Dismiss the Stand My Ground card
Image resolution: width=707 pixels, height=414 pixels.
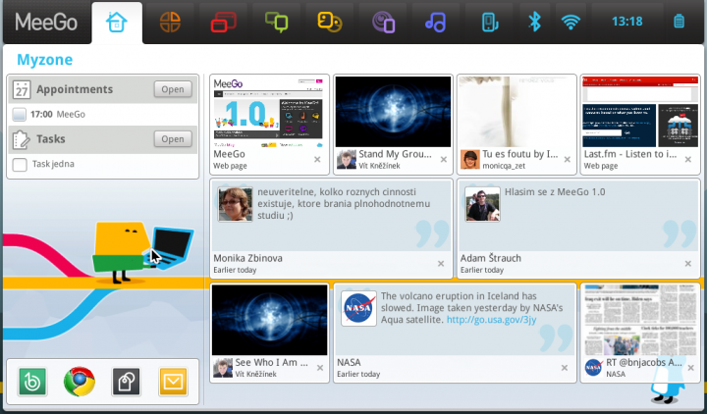(444, 160)
